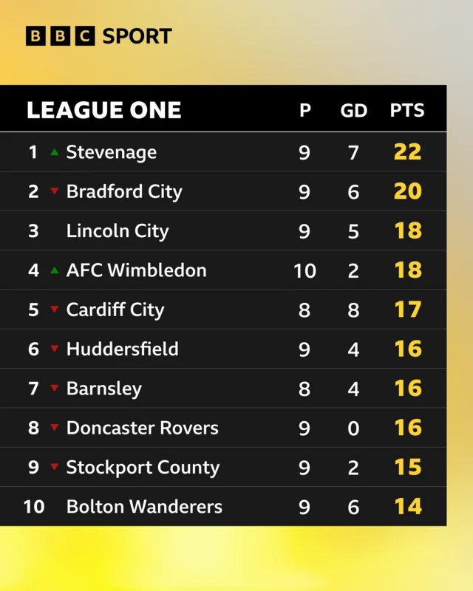Click the BBC Sport logo
This screenshot has height=591, width=473.
pos(98,35)
